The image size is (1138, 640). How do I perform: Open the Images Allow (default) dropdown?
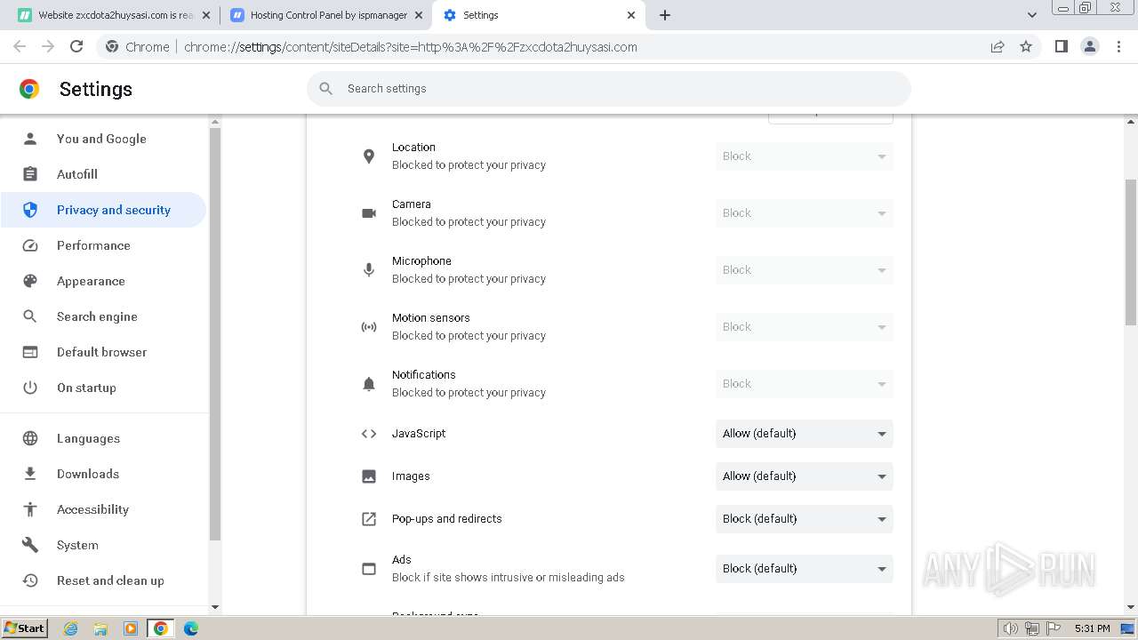pos(805,476)
